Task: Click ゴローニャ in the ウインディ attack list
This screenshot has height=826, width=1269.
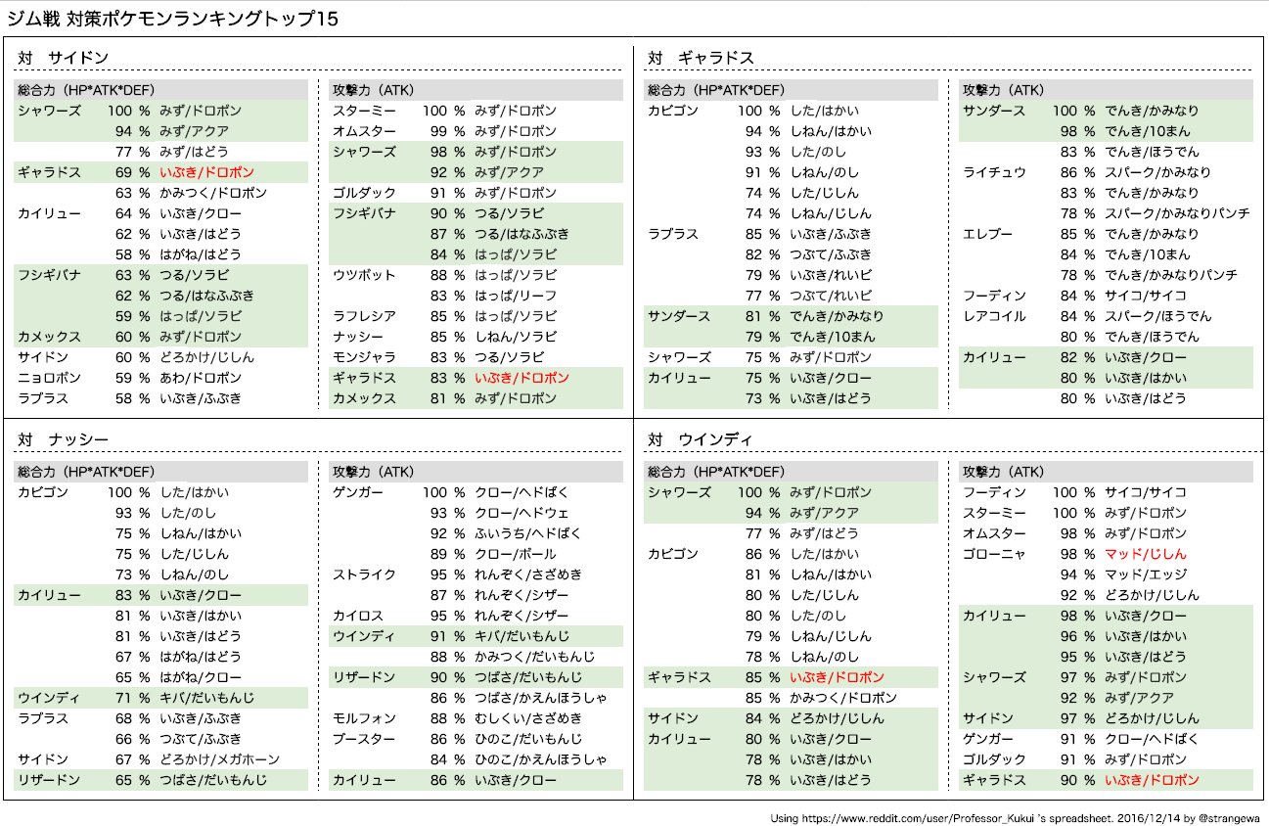Action: coord(994,554)
